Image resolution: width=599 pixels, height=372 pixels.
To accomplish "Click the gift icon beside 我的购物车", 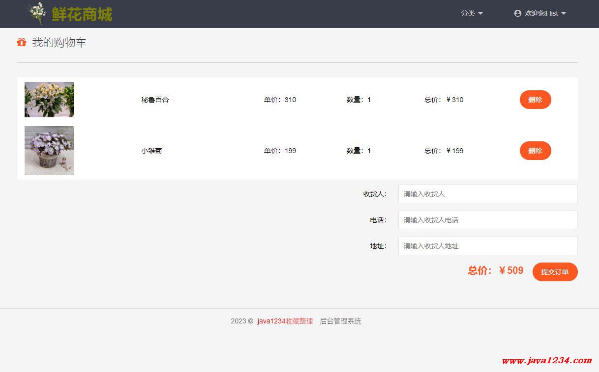I will point(22,42).
